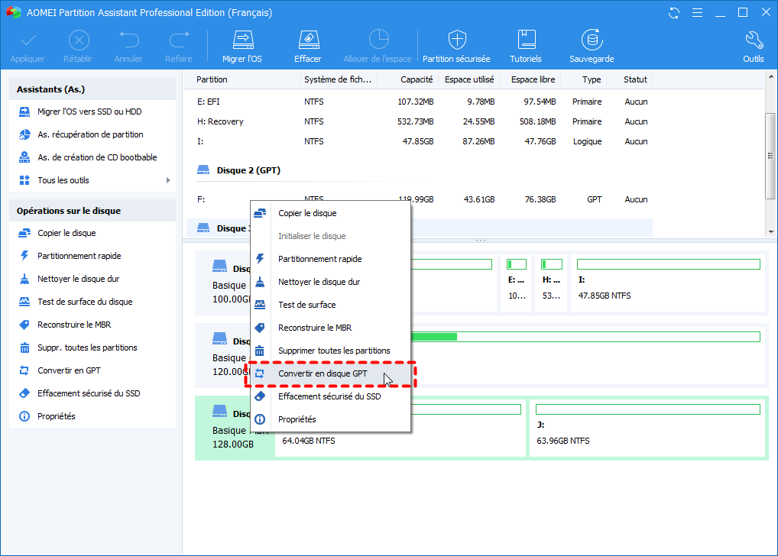Open Partition sécurisée from toolbar
This screenshot has width=778, height=556.
(456, 47)
